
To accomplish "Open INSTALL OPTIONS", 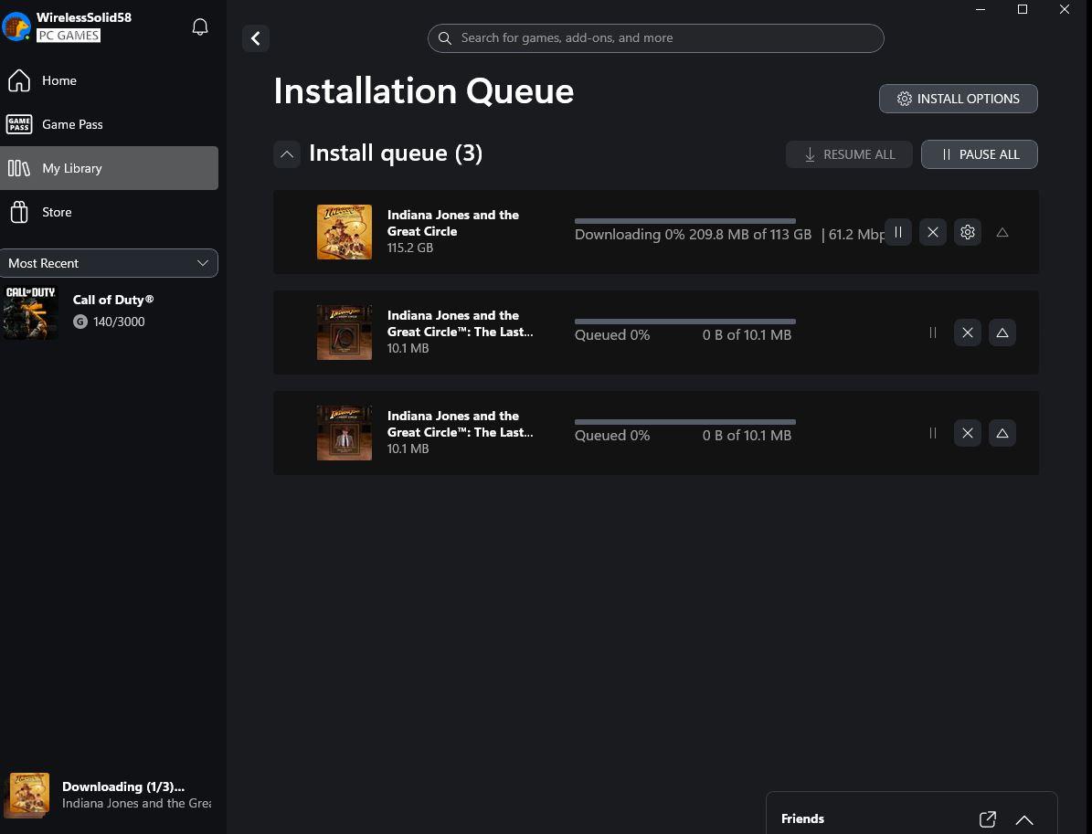I will pos(958,99).
